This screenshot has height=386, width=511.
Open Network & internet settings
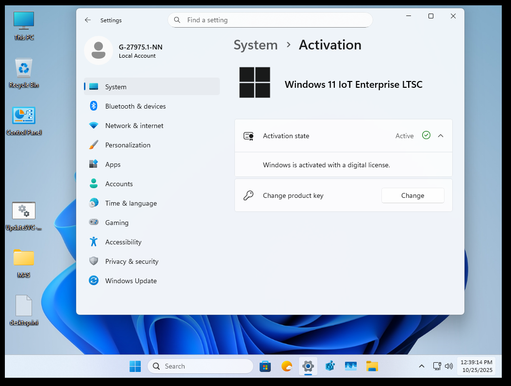pyautogui.click(x=152, y=126)
